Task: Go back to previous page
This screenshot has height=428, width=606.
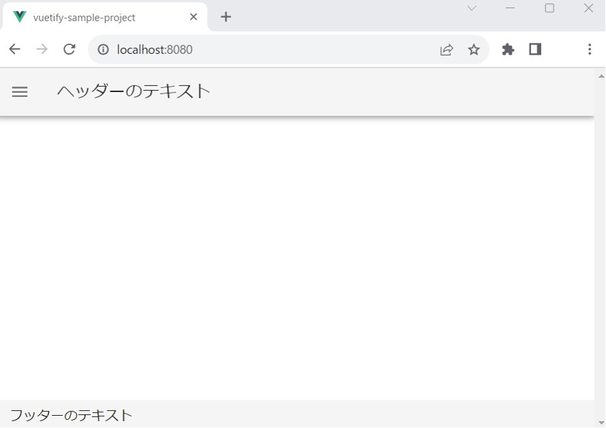Action: pos(14,49)
